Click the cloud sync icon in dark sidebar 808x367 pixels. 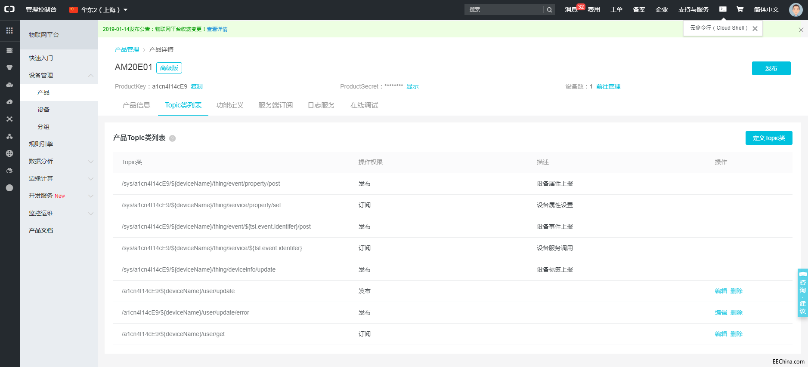click(x=9, y=85)
